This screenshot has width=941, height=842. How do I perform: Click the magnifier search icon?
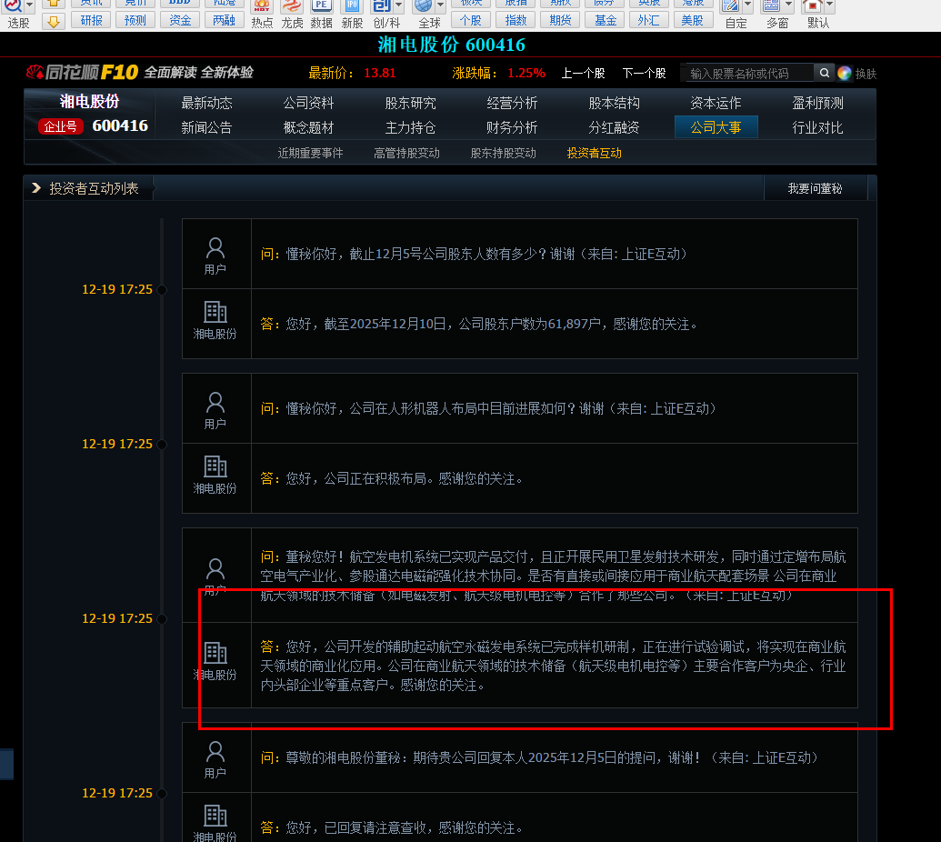tap(825, 73)
